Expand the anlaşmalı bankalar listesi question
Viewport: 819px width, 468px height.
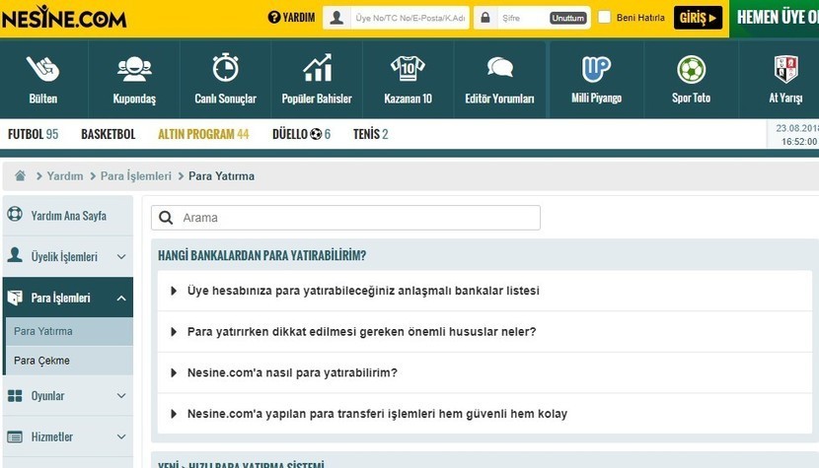click(362, 292)
